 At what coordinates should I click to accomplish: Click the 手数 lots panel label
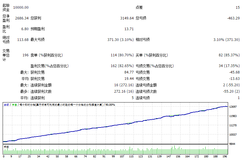pyautogui.click(x=6, y=147)
